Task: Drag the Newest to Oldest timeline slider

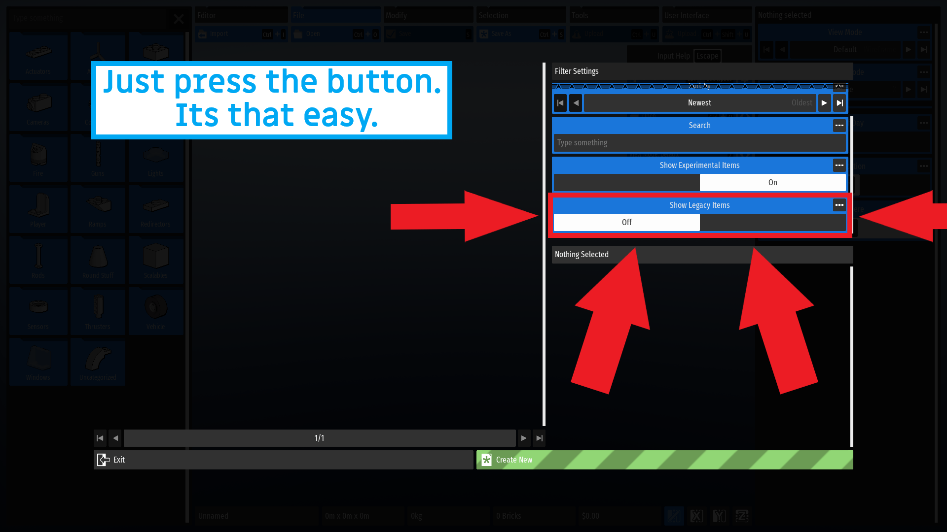Action: click(x=699, y=102)
